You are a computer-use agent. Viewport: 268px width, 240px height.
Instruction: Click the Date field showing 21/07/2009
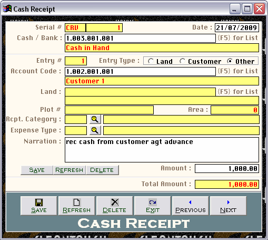237,28
